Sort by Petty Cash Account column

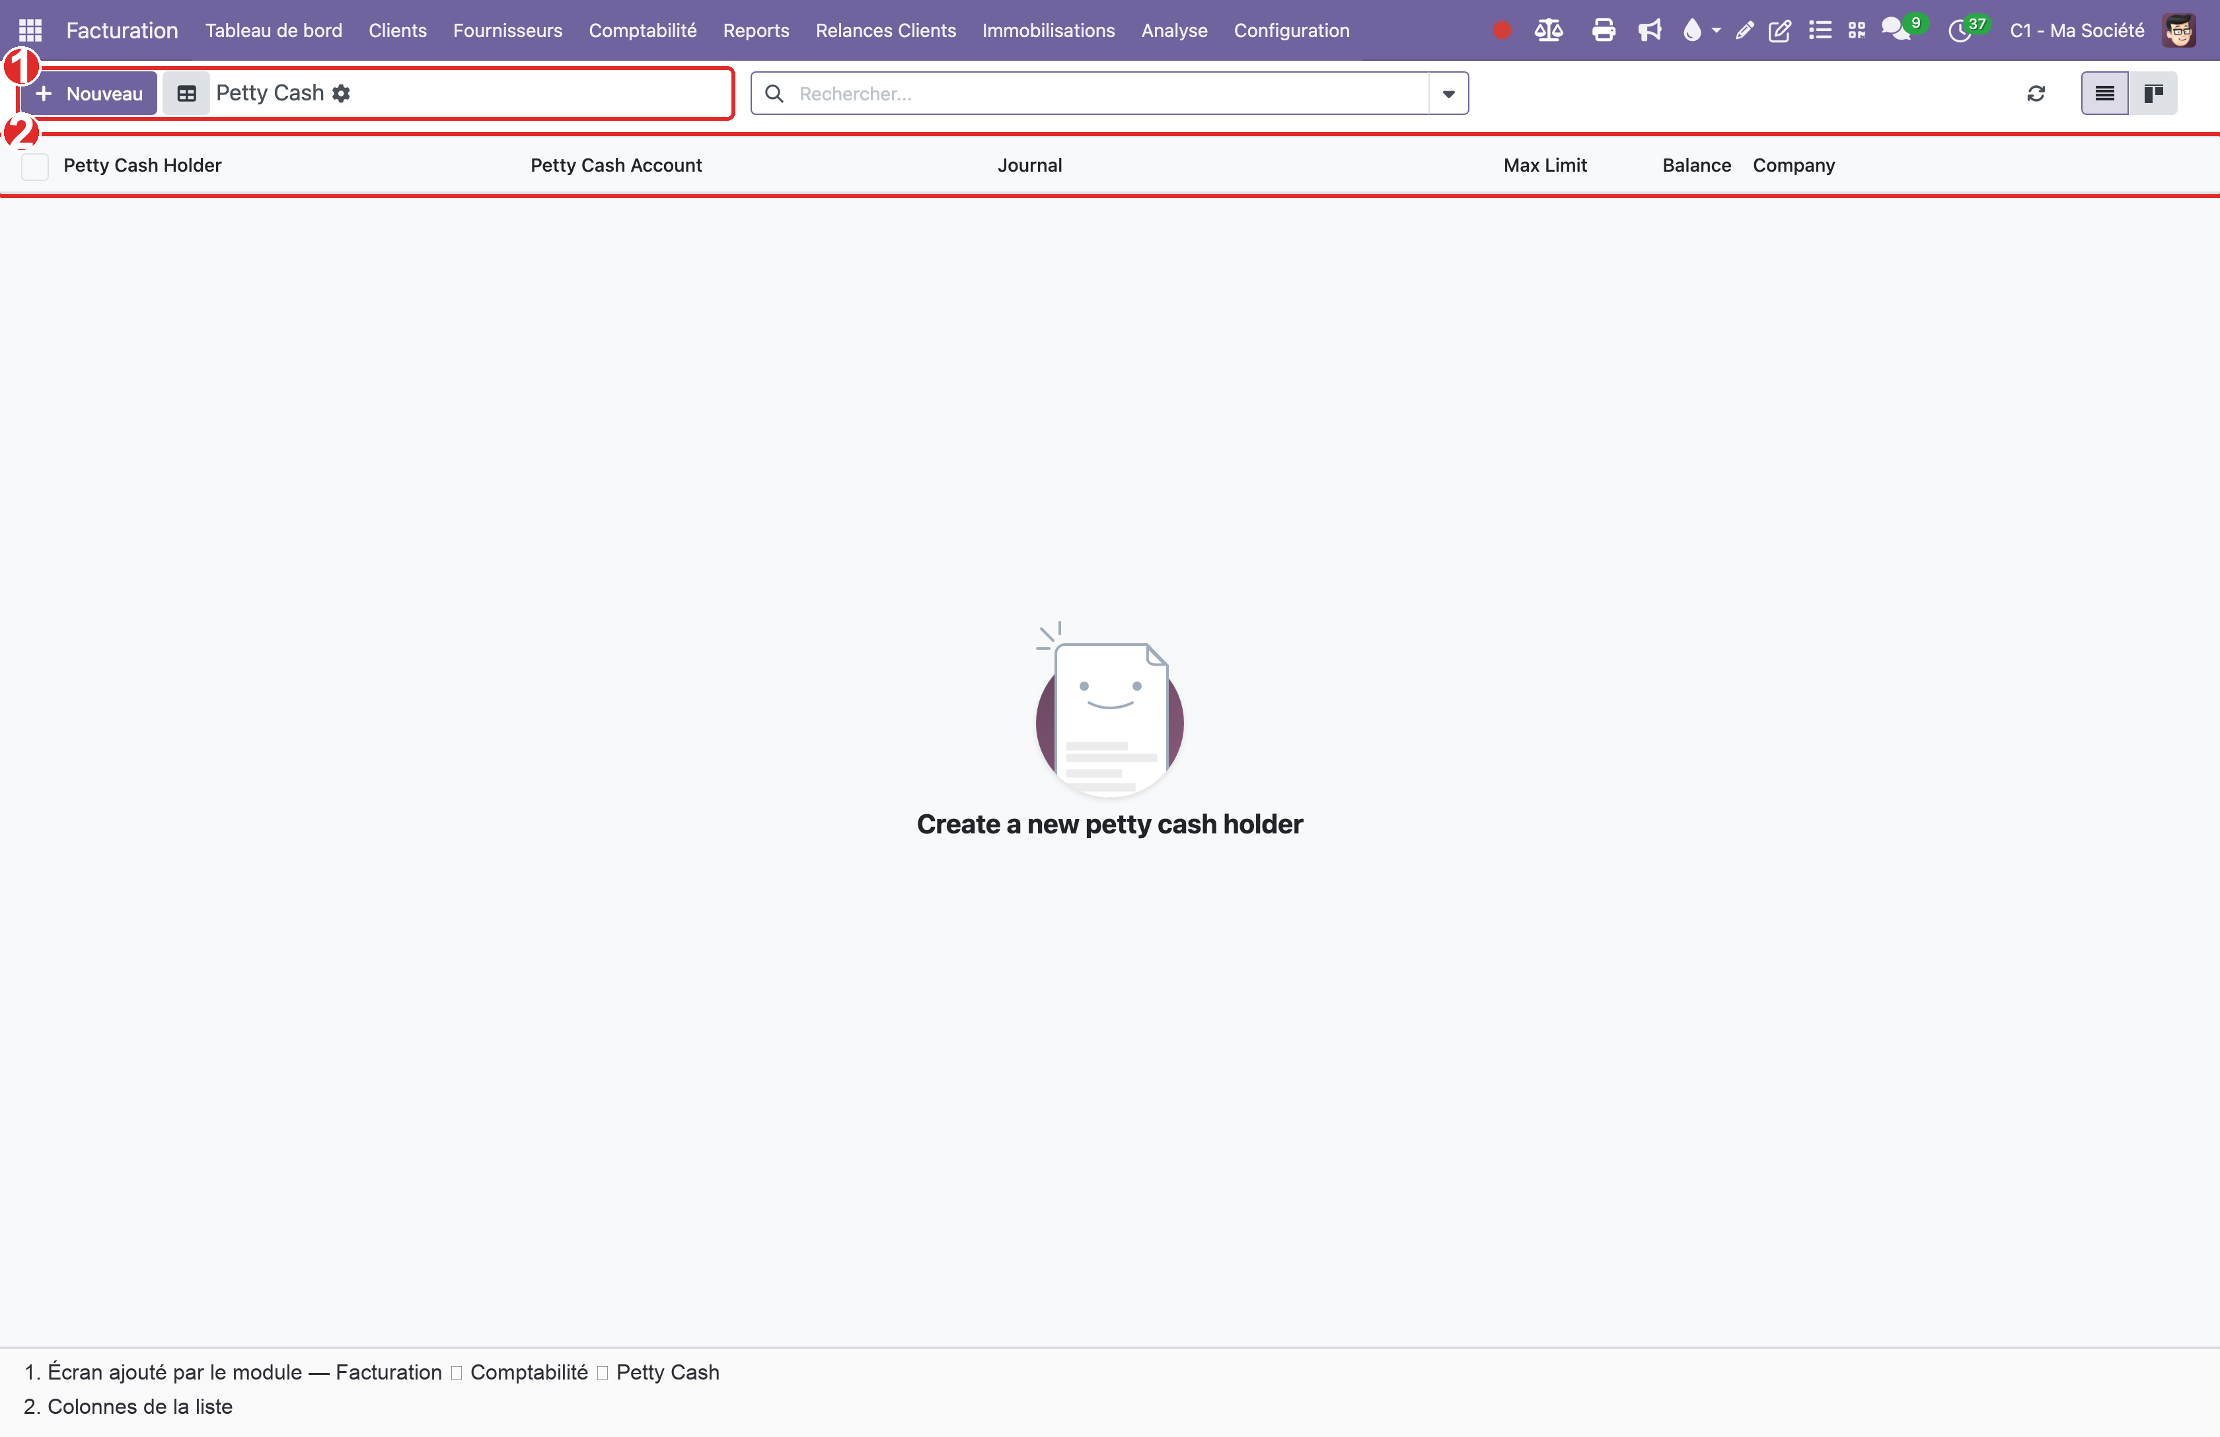click(616, 165)
